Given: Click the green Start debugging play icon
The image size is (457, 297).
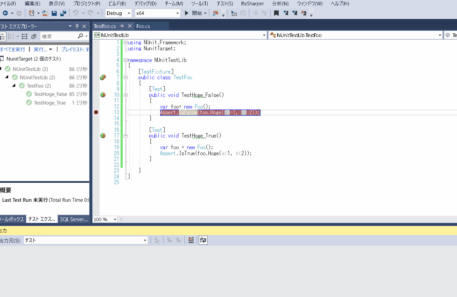Looking at the screenshot, I should (187, 13).
